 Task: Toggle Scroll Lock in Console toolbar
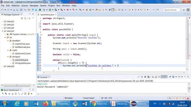pyautogui.click(x=156, y=77)
